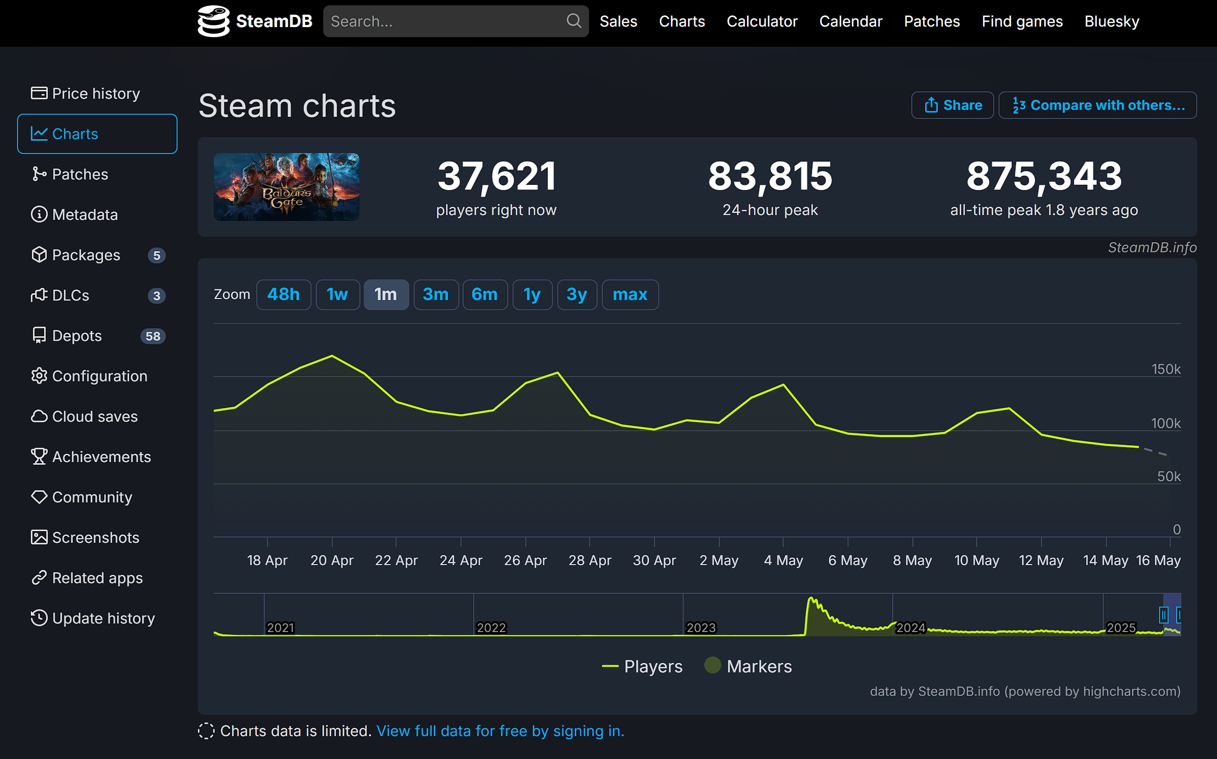Image resolution: width=1217 pixels, height=759 pixels.
Task: Open the Metadata info icon in the sidebar
Action: 39,215
